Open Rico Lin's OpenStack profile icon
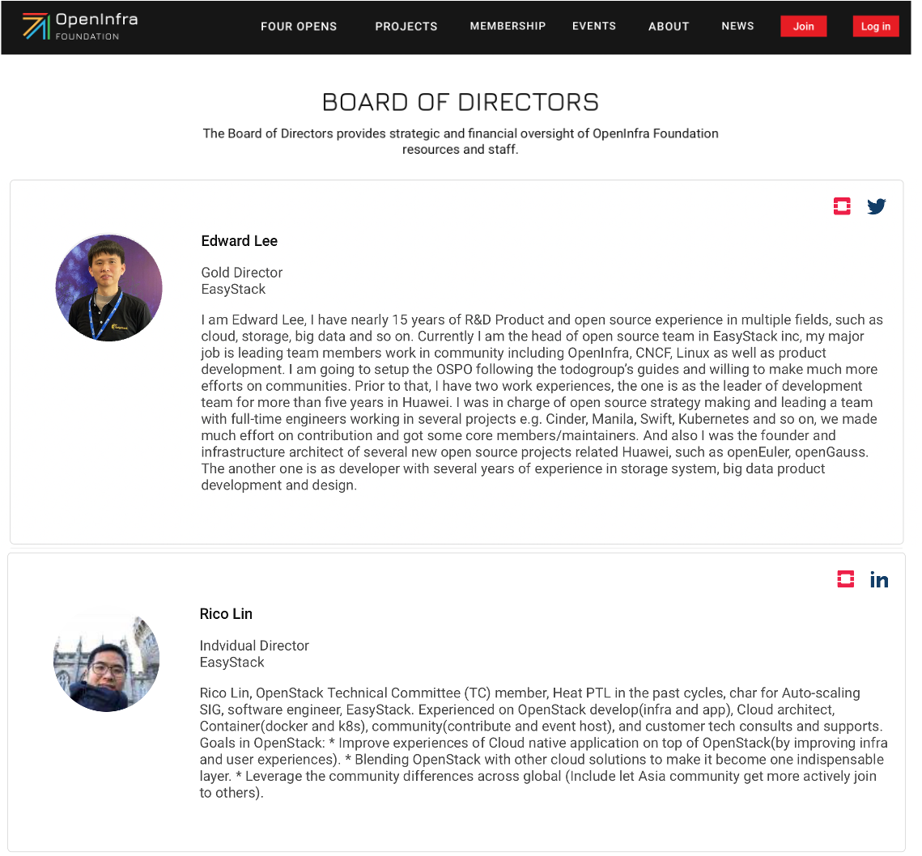 click(x=846, y=579)
